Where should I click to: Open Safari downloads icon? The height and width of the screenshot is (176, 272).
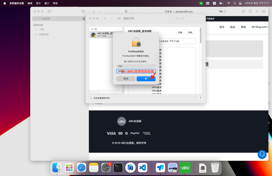click(243, 11)
